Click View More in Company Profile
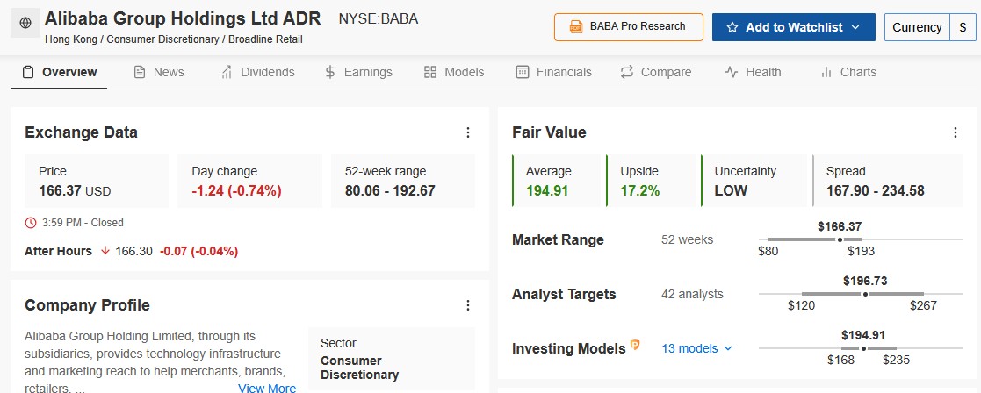Viewport: 981px width, 393px height. (x=267, y=388)
